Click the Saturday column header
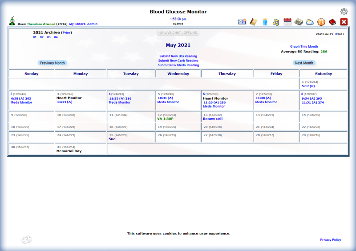 [324, 73]
